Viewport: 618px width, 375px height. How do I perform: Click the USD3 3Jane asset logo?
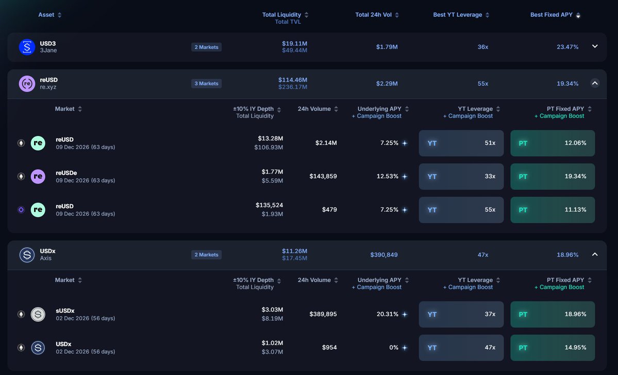pyautogui.click(x=27, y=47)
